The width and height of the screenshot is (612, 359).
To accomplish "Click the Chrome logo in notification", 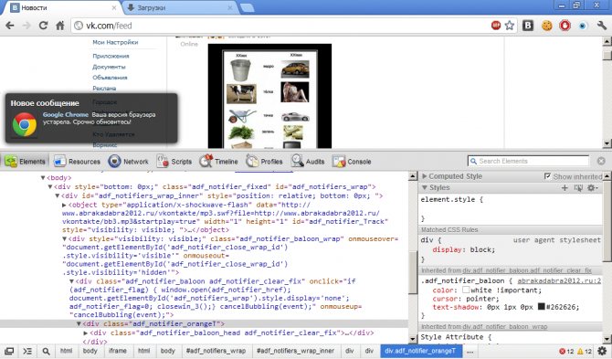I will tap(24, 124).
